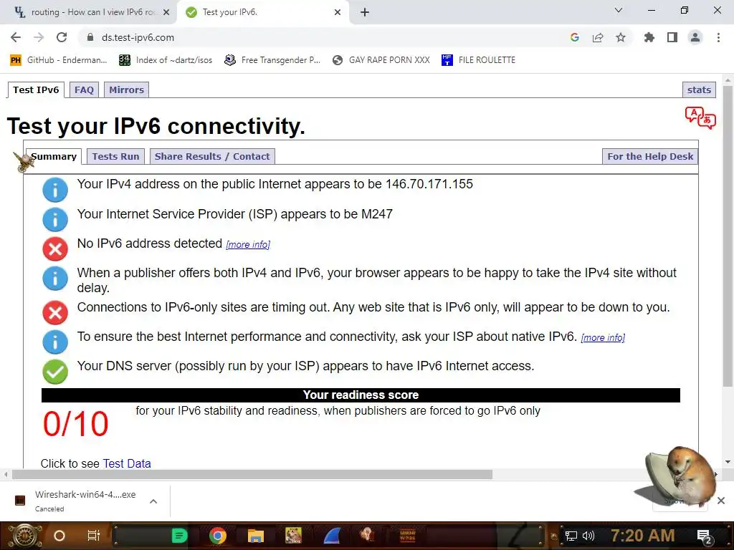The height and width of the screenshot is (550, 734).
Task: Click the Test Data link
Action: [x=127, y=463]
